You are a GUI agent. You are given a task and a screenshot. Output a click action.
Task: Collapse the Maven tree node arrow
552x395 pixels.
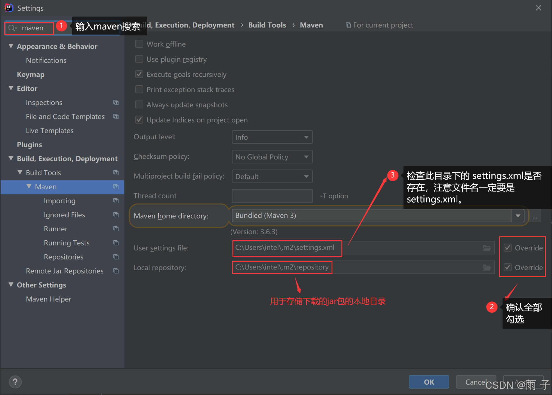[x=29, y=186]
